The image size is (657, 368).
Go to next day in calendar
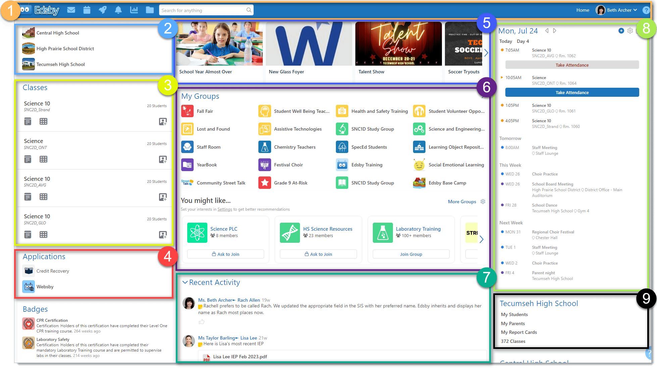click(555, 31)
